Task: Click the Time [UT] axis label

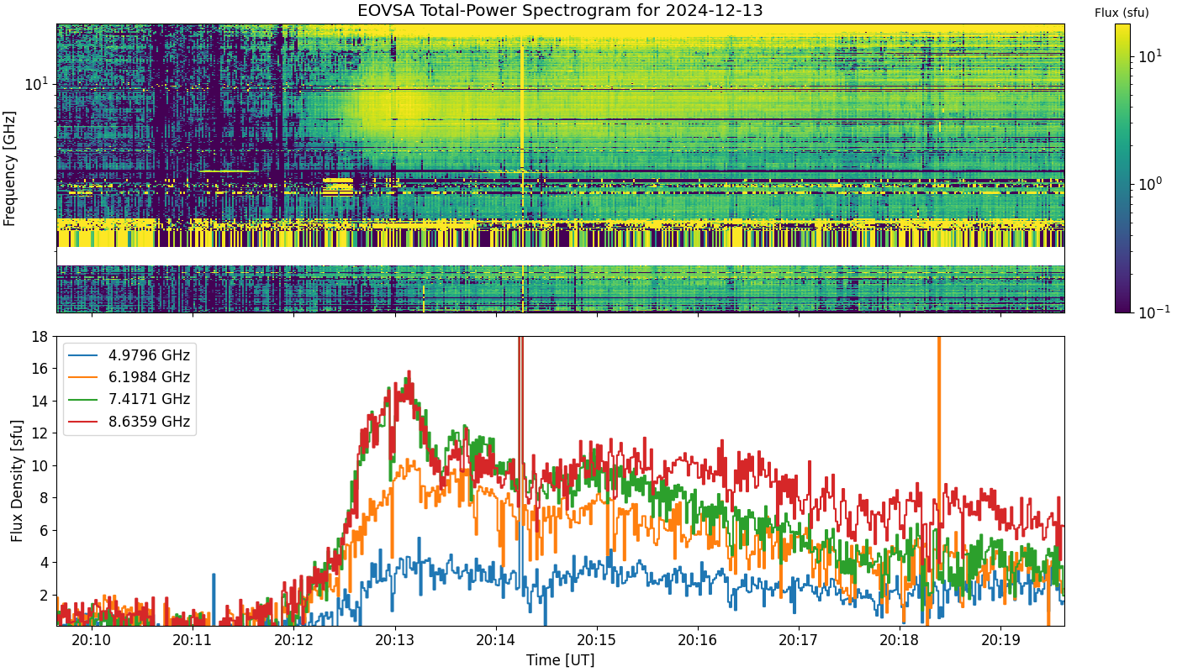Action: [560, 660]
